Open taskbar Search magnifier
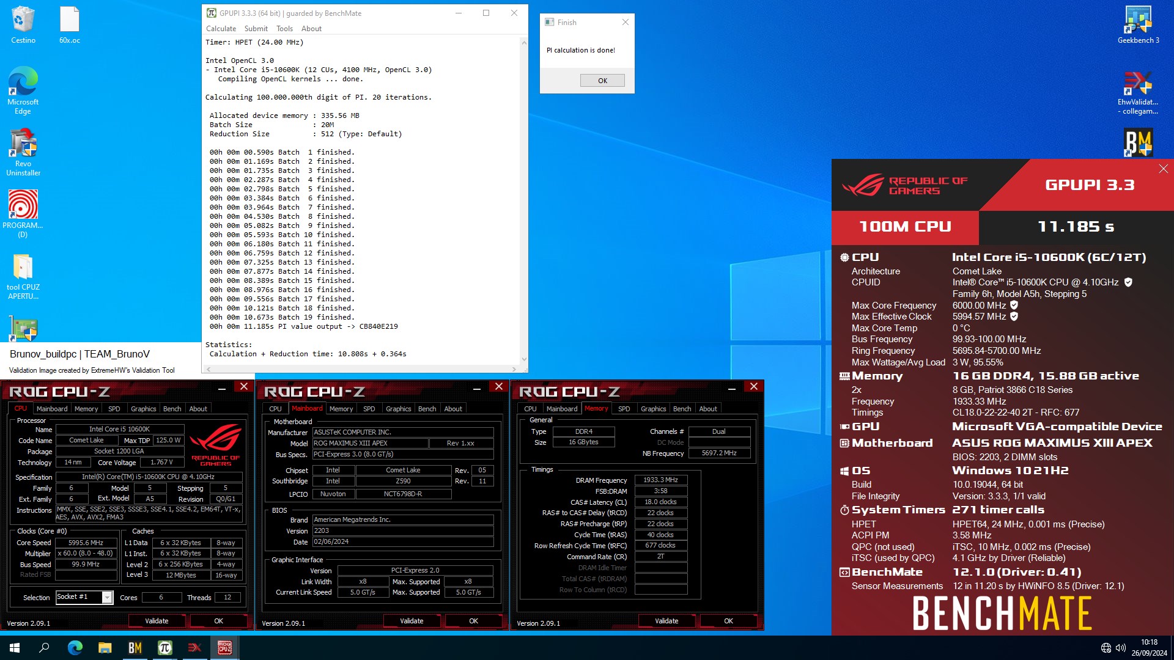The width and height of the screenshot is (1174, 660). coord(44,648)
